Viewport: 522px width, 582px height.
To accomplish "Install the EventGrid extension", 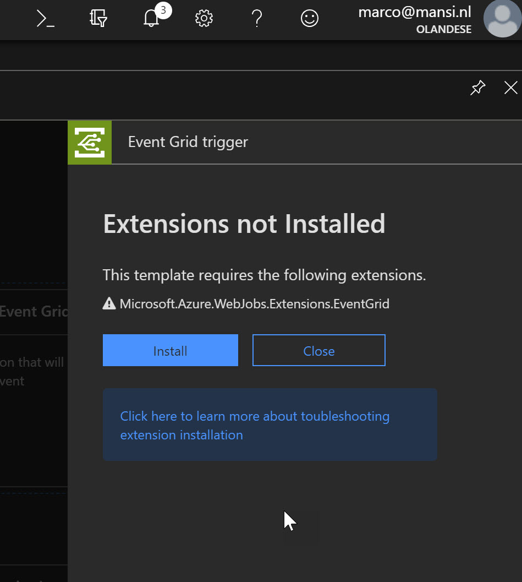I will point(170,350).
